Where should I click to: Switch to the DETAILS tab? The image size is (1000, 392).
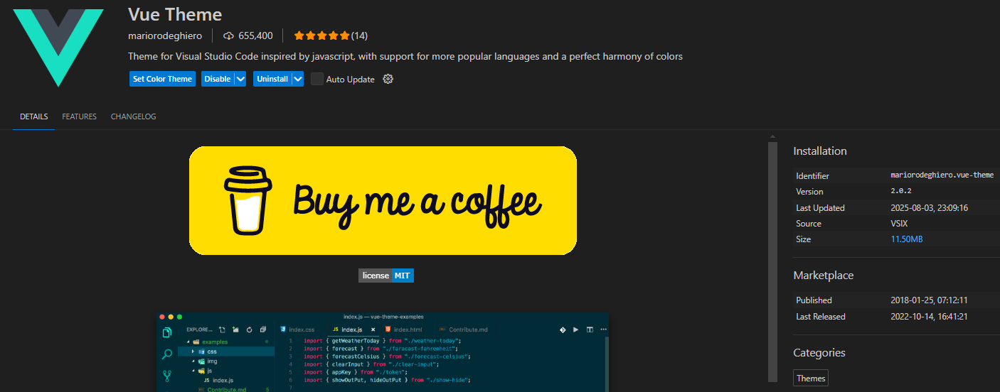click(34, 116)
